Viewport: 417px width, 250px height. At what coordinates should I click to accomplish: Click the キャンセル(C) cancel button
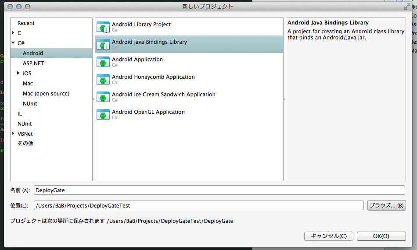click(329, 236)
